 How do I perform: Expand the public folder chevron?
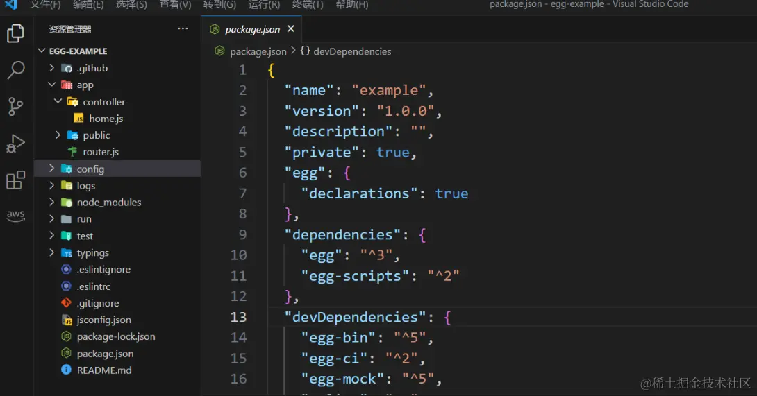coord(58,135)
